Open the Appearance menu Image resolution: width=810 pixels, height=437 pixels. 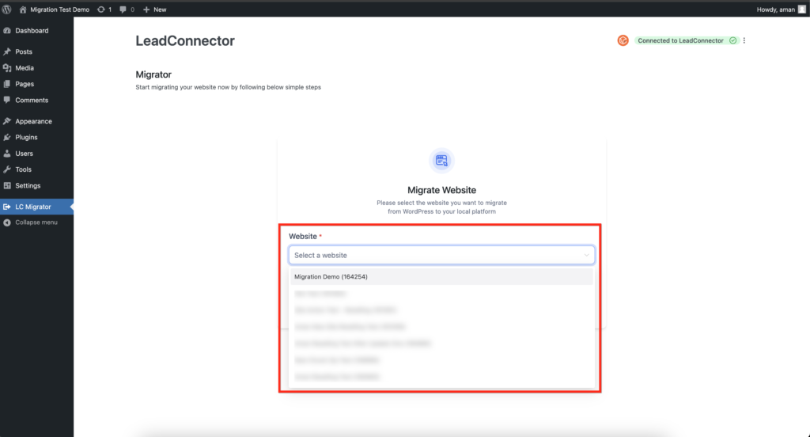tap(36, 121)
